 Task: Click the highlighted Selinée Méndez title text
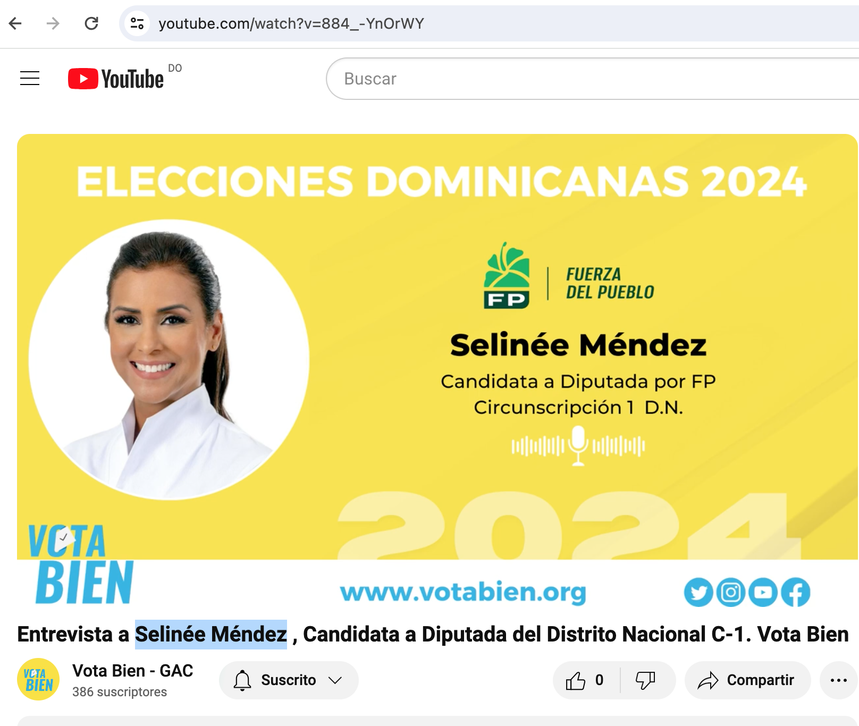(x=211, y=634)
